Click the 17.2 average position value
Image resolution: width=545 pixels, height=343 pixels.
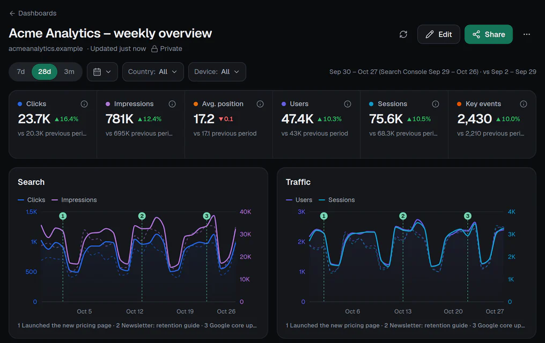click(x=204, y=119)
